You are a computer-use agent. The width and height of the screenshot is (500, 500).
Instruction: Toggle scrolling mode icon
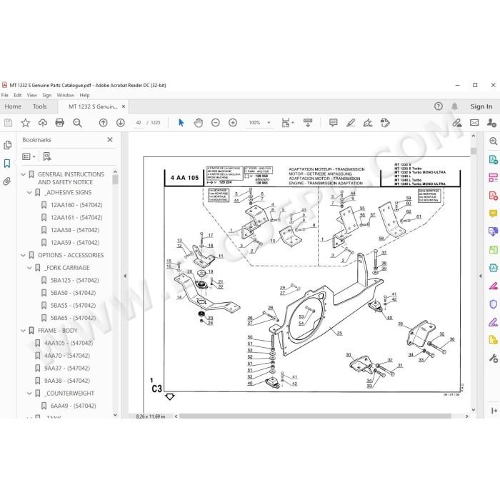pyautogui.click(x=308, y=123)
